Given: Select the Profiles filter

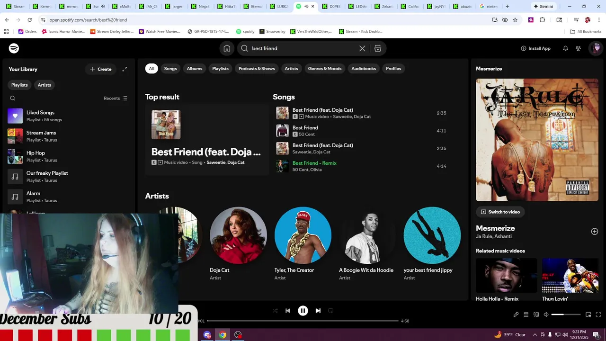Looking at the screenshot, I should pyautogui.click(x=393, y=69).
